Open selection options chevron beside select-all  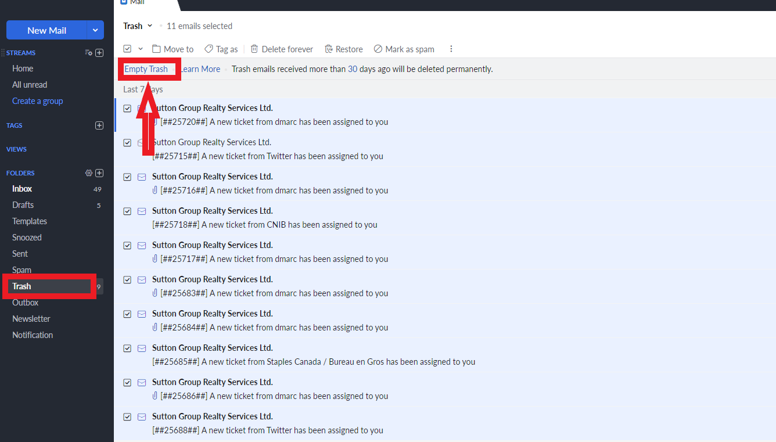(x=140, y=49)
